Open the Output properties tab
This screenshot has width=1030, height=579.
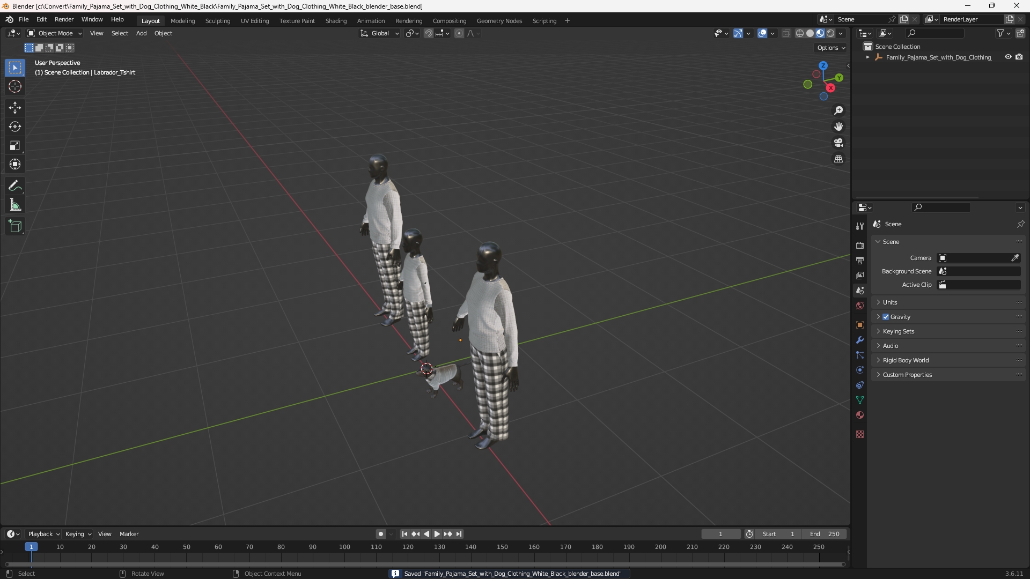click(x=860, y=261)
